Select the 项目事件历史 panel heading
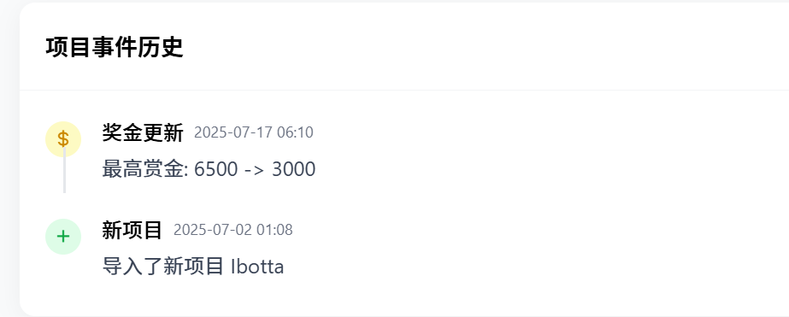Viewport: 789px width, 317px height. coord(115,48)
